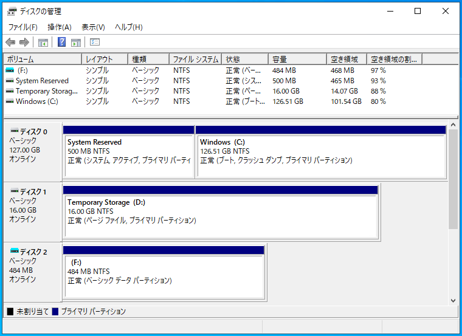Screen dimensions: 462x336
Task: Click the 126.51 GB capacity cell
Action: click(288, 101)
